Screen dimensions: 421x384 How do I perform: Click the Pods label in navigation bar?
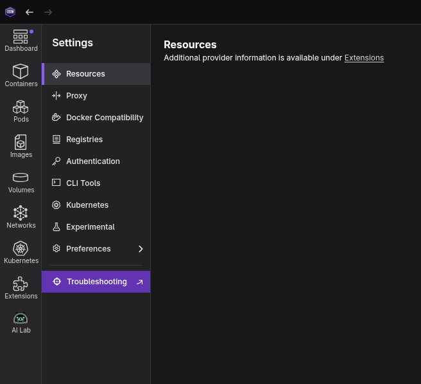tap(21, 119)
